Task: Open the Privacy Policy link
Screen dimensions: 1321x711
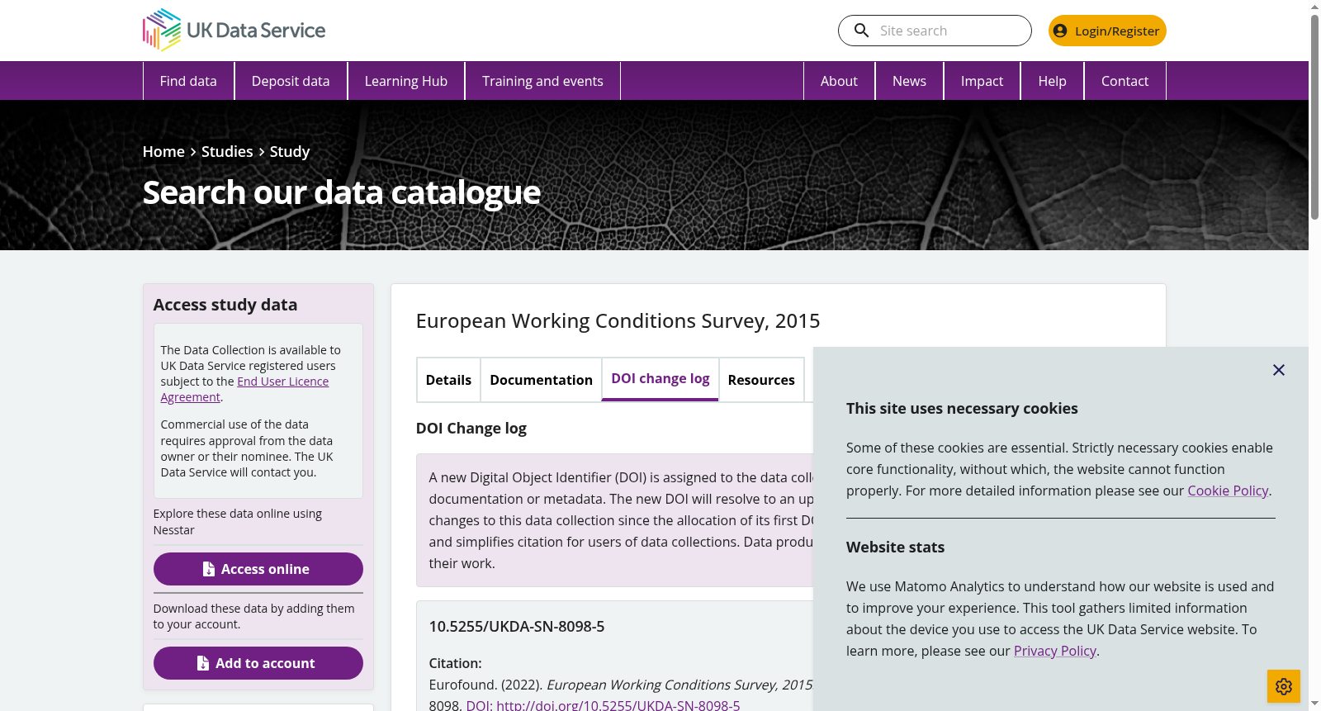Action: click(x=1055, y=651)
